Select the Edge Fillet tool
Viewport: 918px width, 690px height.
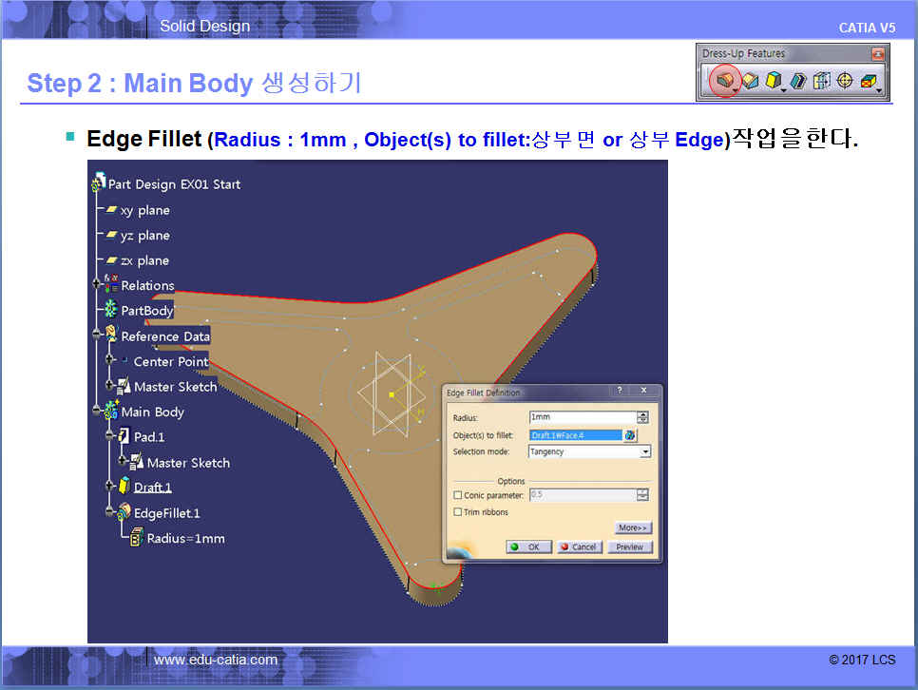pos(724,82)
